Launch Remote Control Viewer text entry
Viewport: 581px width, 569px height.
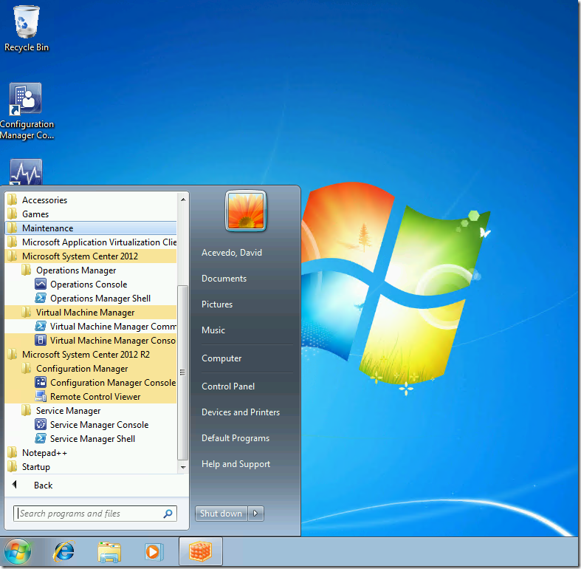pos(95,397)
